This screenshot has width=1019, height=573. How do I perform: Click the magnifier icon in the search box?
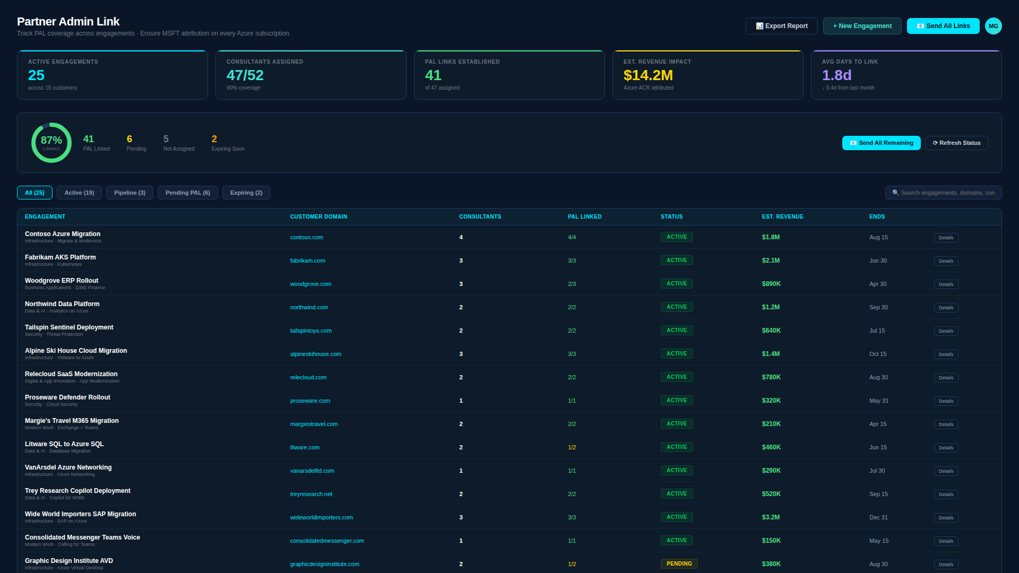(895, 193)
